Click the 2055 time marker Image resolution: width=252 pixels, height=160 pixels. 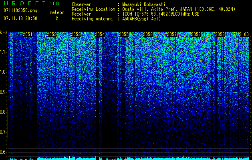[x=124, y=34]
